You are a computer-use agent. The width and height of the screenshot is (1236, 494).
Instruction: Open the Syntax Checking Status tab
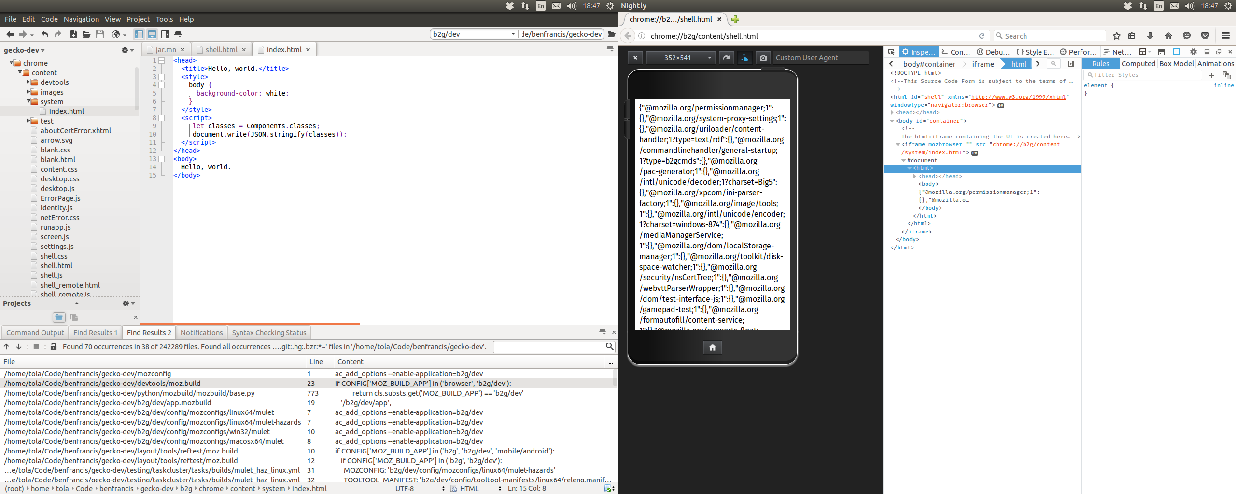point(269,333)
